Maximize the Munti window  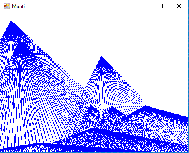pyautogui.click(x=161, y=6)
